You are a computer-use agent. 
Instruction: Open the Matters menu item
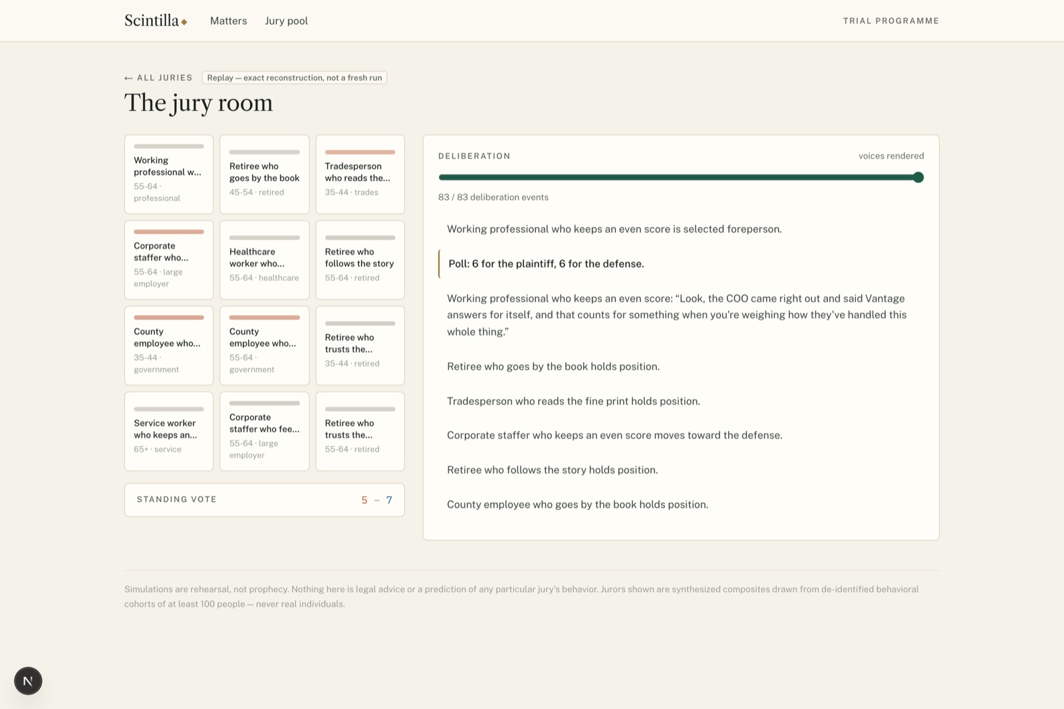[x=228, y=21]
